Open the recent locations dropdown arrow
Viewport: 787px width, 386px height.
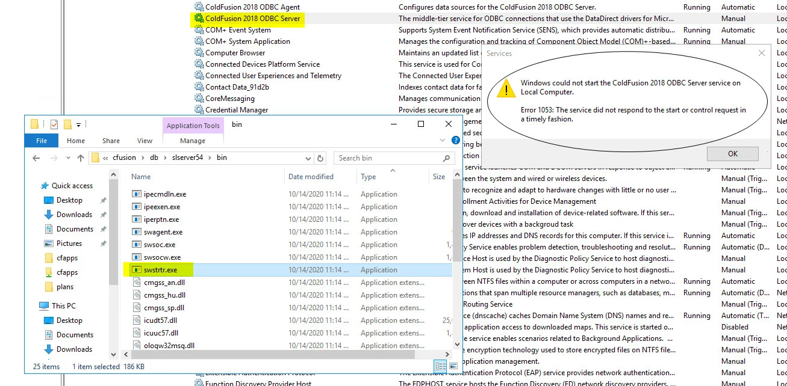point(67,158)
